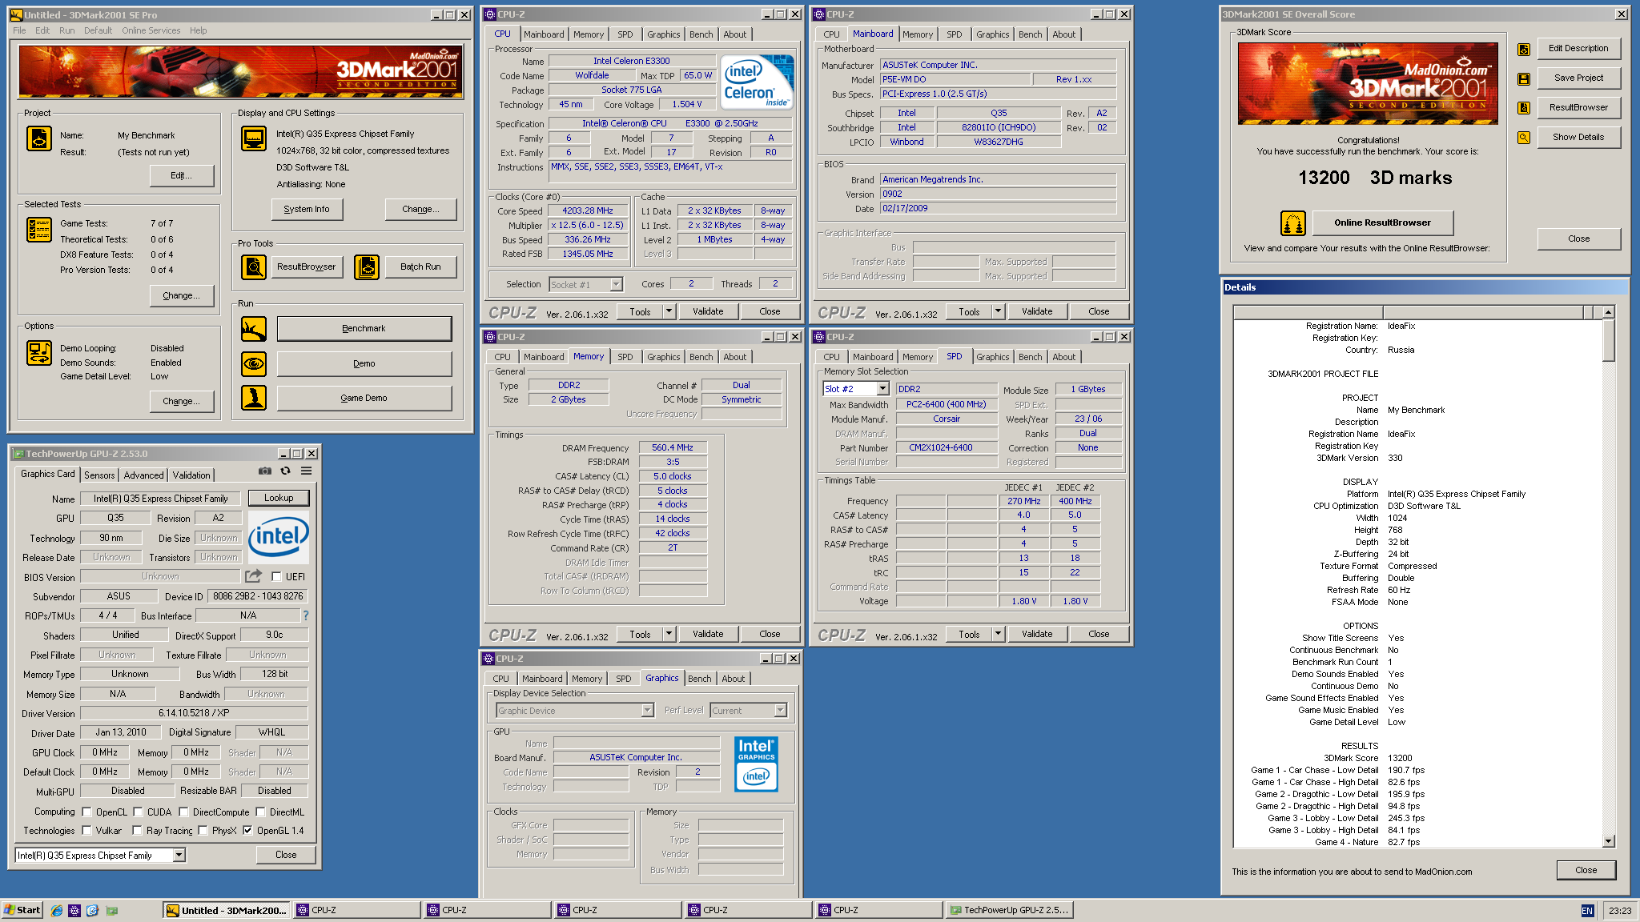Viewport: 1640px width, 922px height.
Task: Click the language indicator EN in system tray
Action: coord(1587,910)
